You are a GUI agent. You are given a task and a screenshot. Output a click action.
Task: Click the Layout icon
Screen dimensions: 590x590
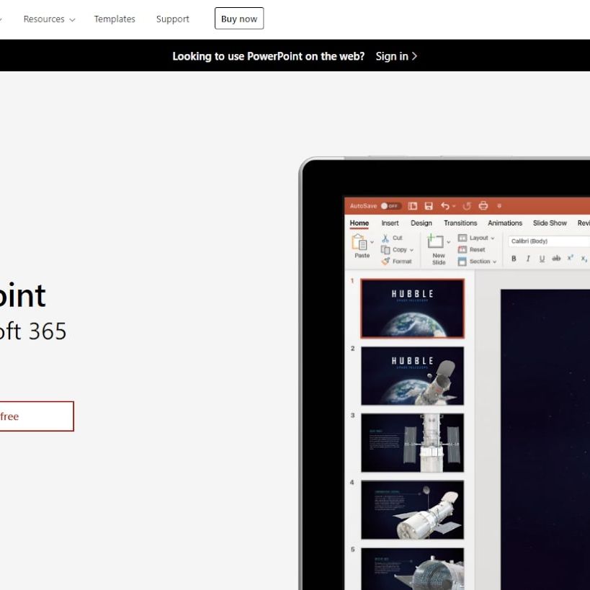pyautogui.click(x=462, y=238)
